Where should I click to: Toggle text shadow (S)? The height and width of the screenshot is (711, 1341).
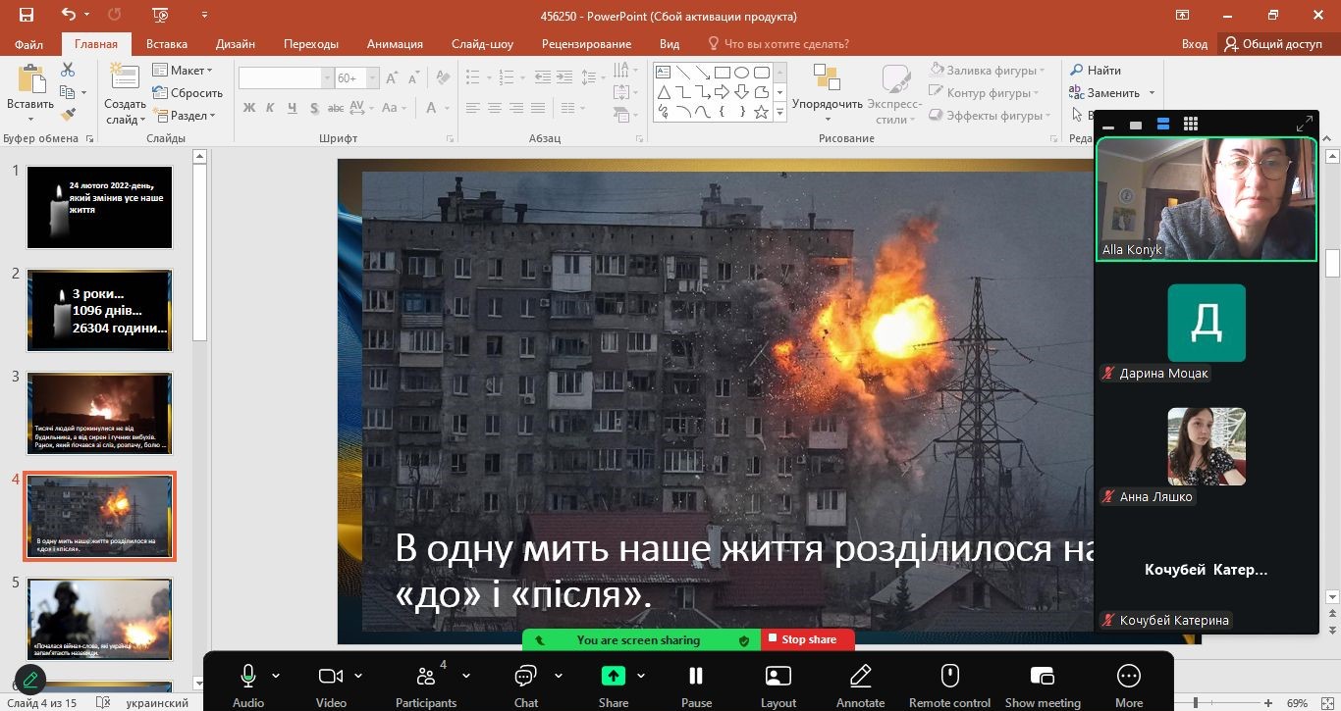[314, 108]
